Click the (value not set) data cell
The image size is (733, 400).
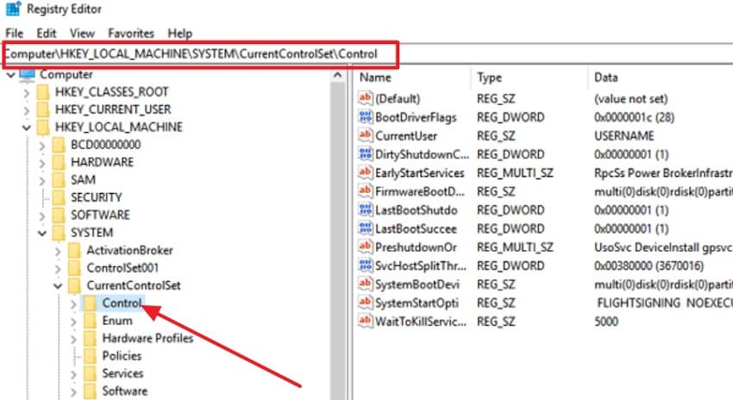tap(630, 98)
